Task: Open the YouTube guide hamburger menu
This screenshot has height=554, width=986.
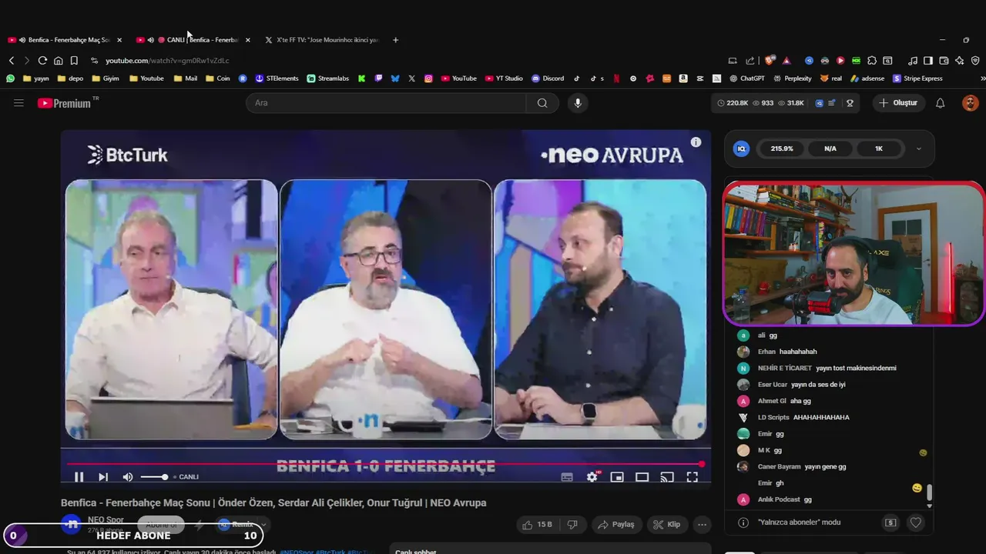Action: 18,102
